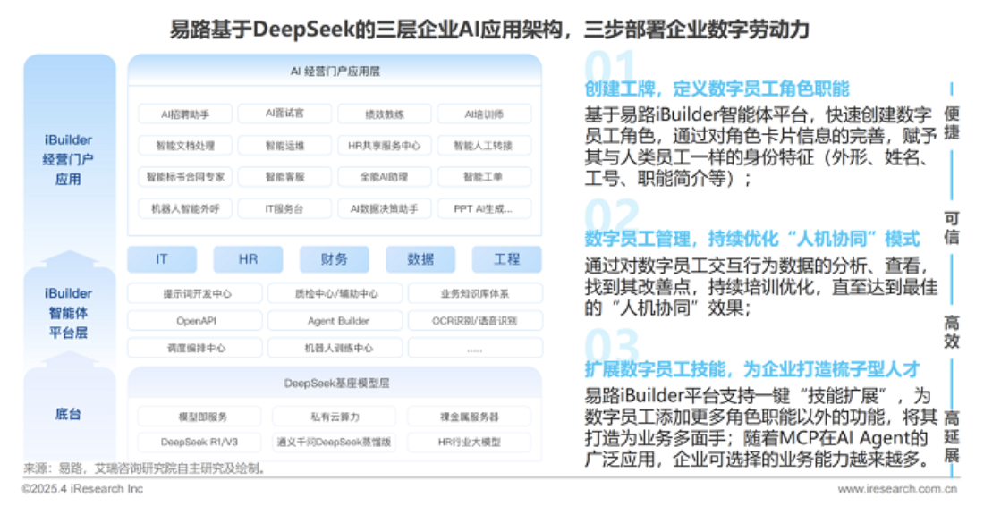Viewport: 984px width, 506px height.
Task: Select the HR tab
Action: point(248,259)
